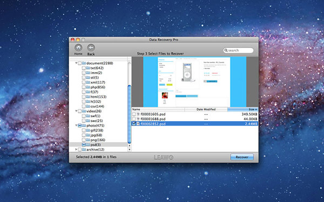
Task: Select the gif(238) tree row
Action: click(98, 130)
